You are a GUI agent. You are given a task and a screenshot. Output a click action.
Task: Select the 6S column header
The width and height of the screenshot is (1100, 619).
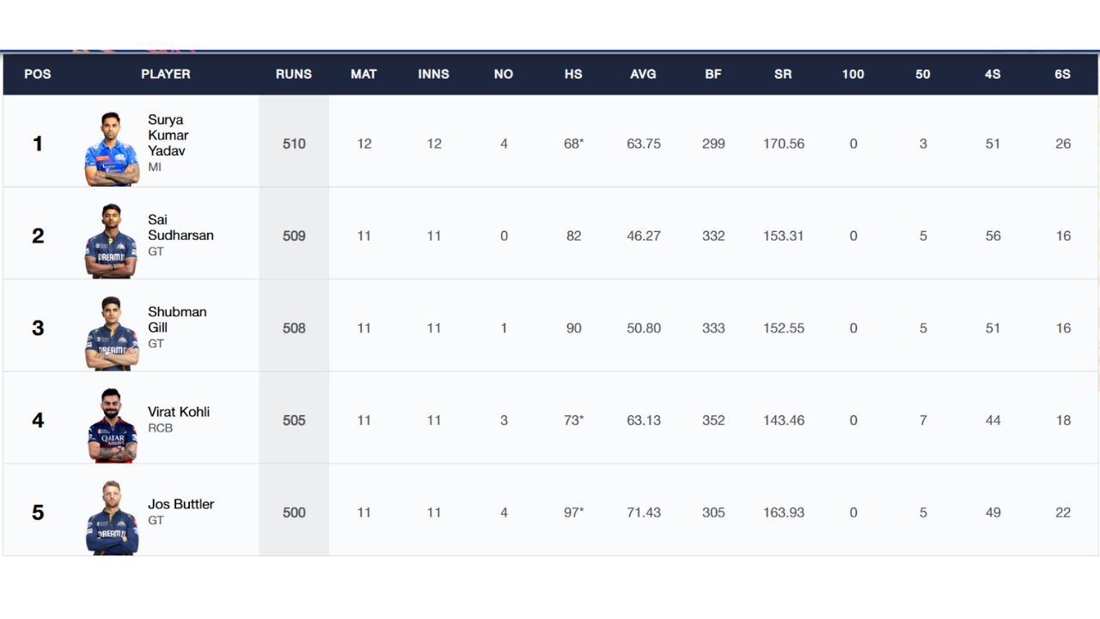[x=1063, y=74]
